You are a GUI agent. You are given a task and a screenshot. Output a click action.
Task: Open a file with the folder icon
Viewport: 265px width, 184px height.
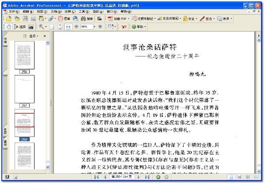coord(9,19)
